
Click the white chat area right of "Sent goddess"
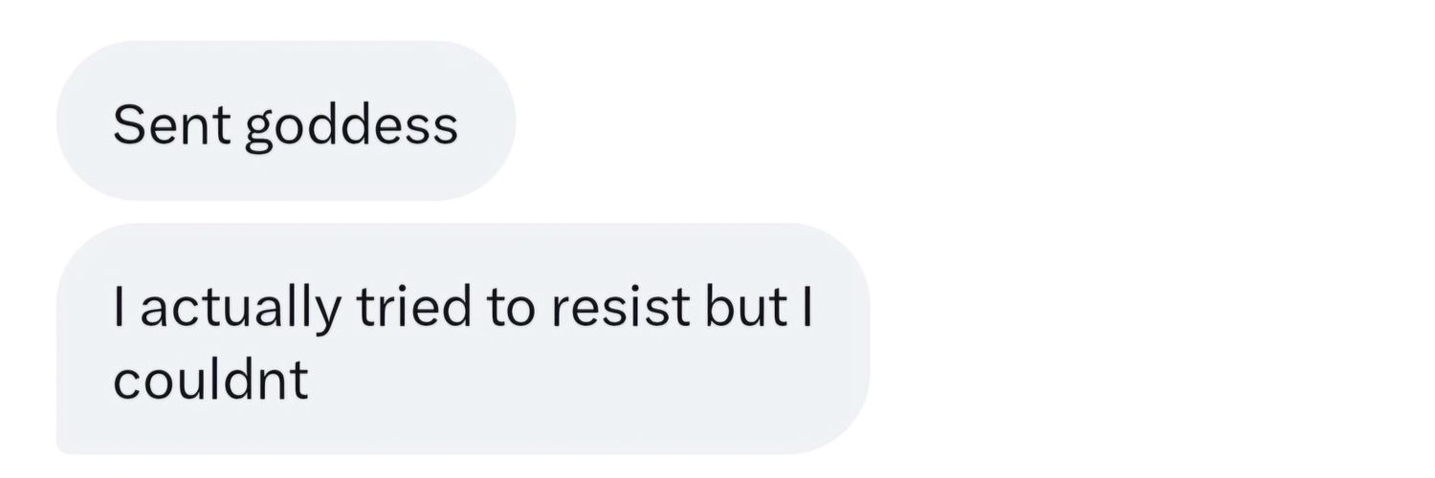[957, 120]
